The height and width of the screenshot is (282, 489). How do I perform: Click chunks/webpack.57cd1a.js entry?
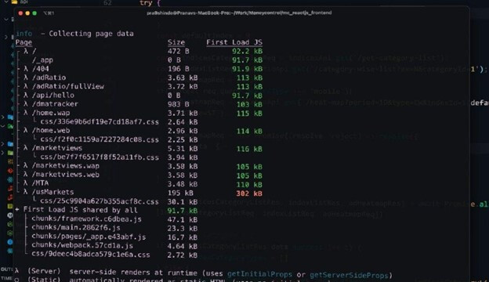point(82,245)
